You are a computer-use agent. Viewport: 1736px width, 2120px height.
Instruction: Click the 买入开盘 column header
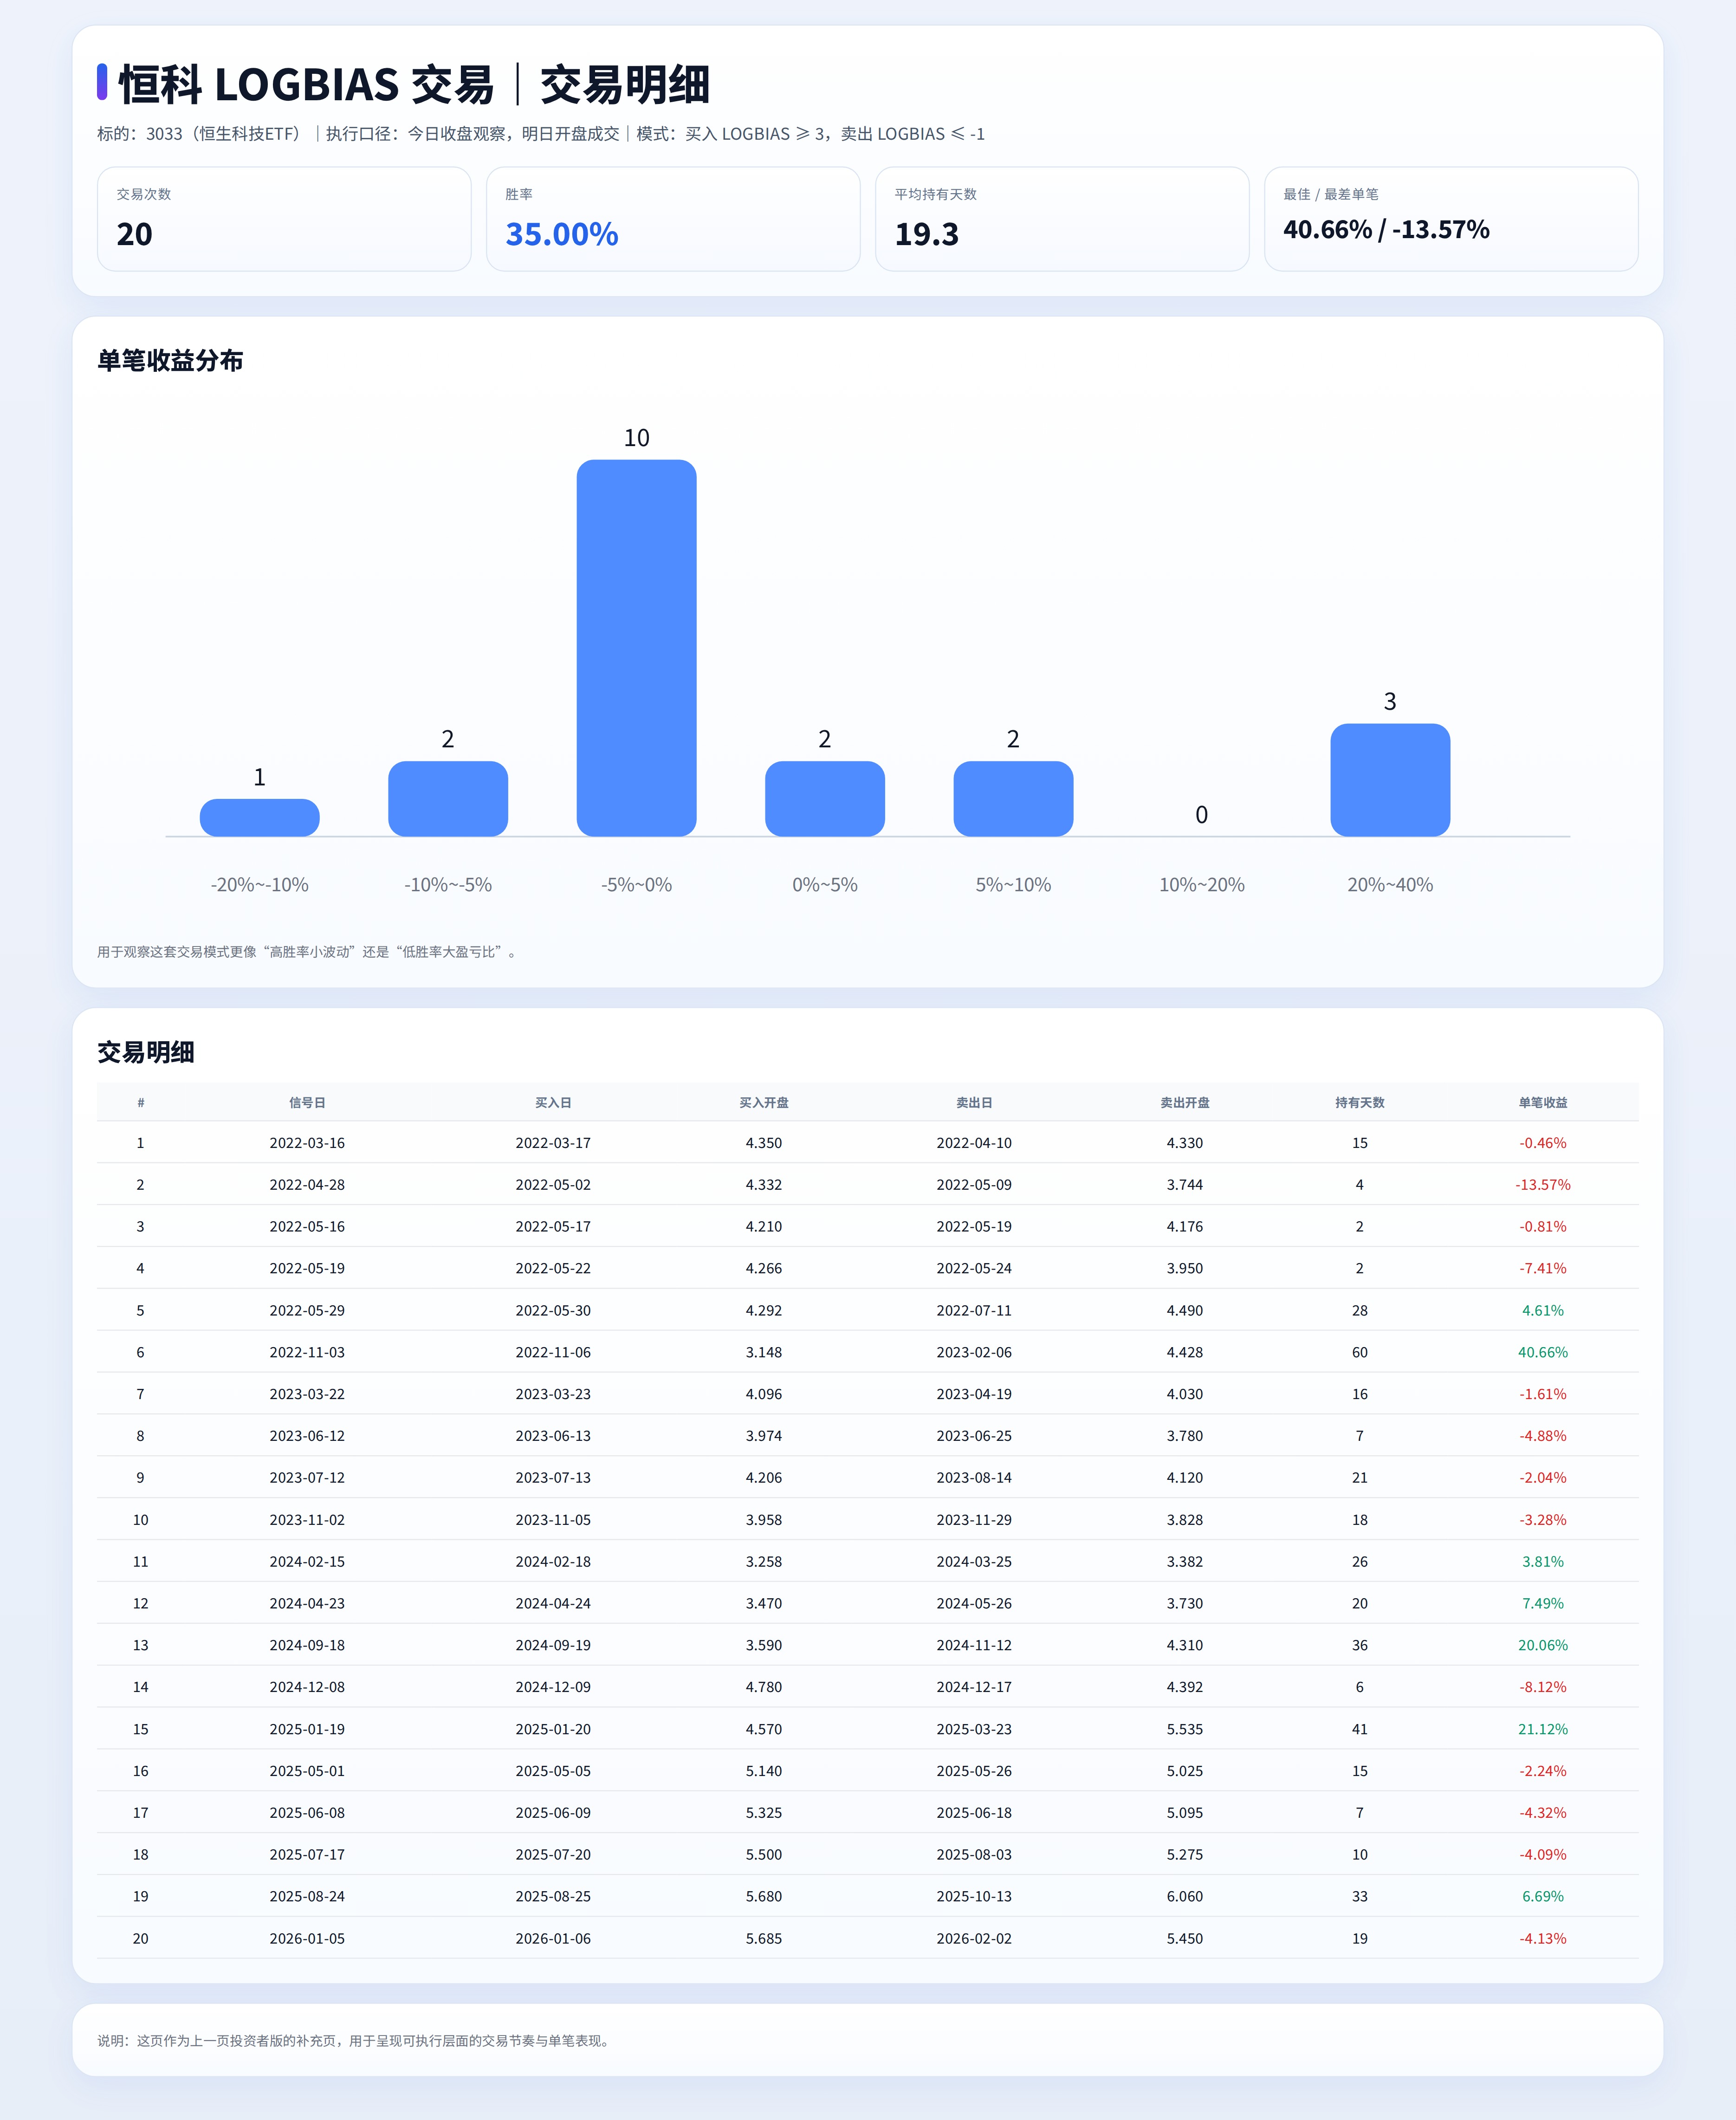coord(763,1102)
